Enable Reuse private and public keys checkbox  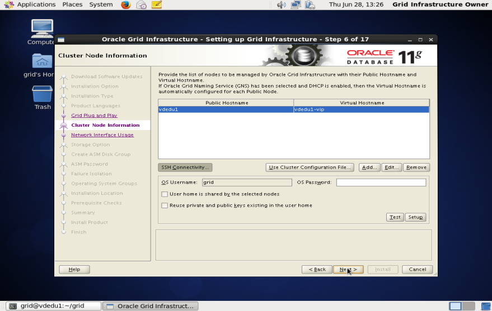coord(165,205)
